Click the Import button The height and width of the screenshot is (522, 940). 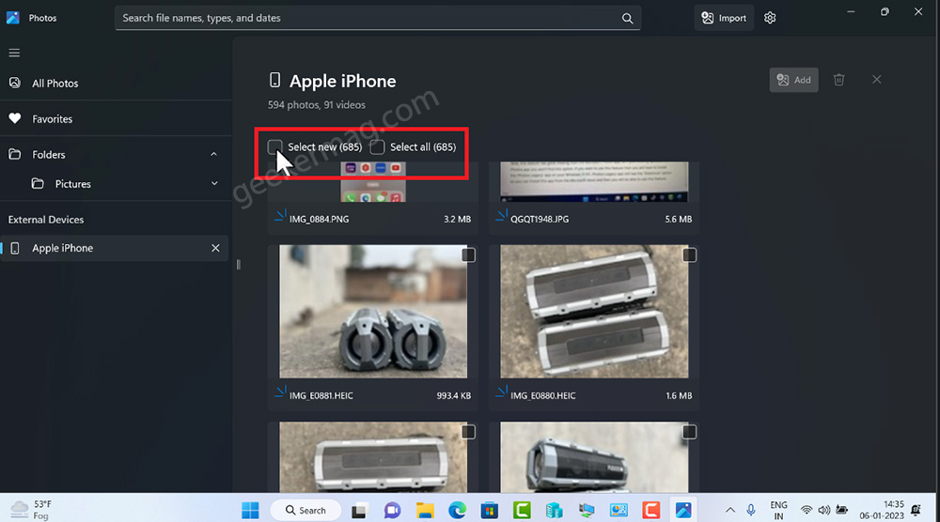coord(724,18)
